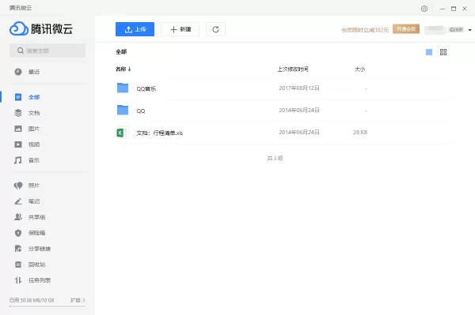Expand the account dropdown arrow

click(x=469, y=30)
